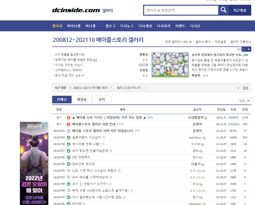Click star icon for 서버 이전 되었습니다 post
Image resolution: width=255 pixels, height=205 pixels.
[x=69, y=131]
